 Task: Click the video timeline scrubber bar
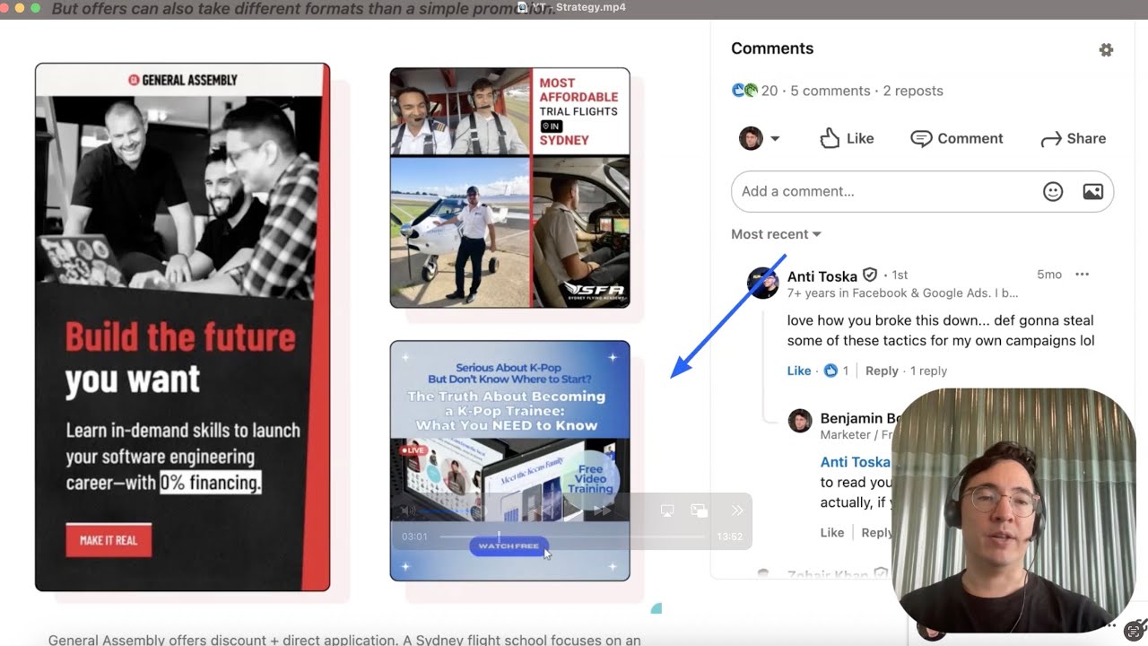574,537
